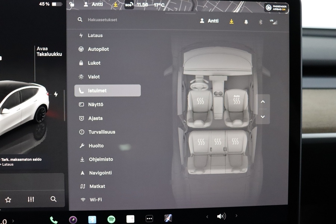This screenshot has height=224, width=336.
Task: Tap the rear middle seat heater icon
Action: pos(217,141)
